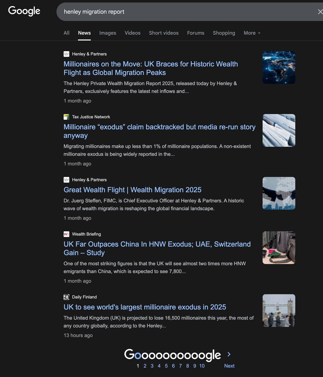Click the Next pagination link
This screenshot has width=323, height=377.
[229, 366]
